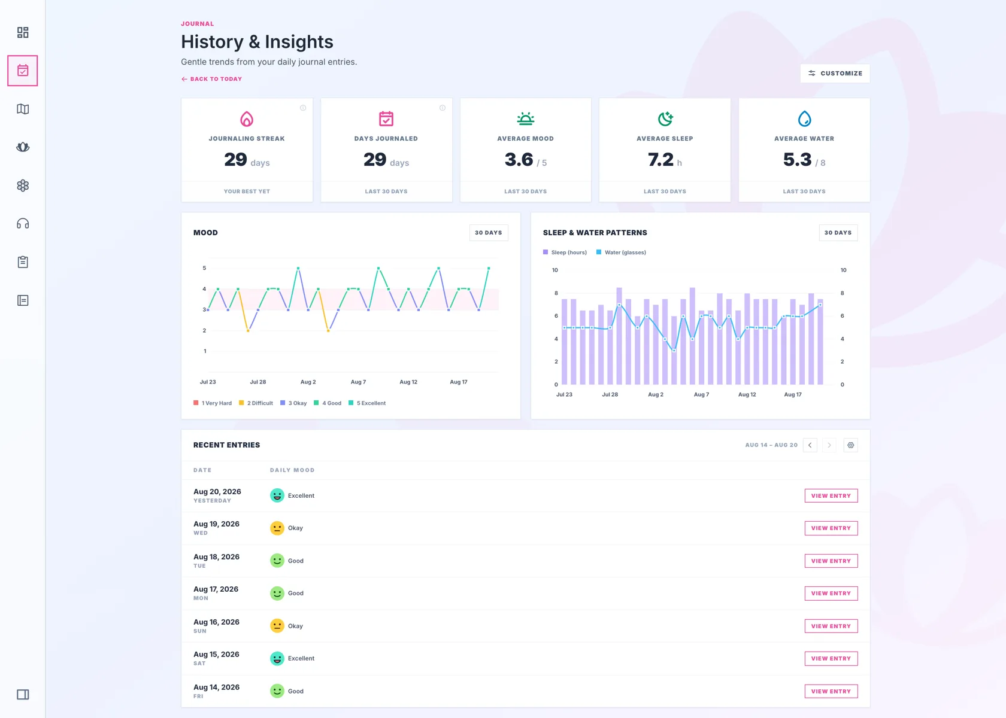View entry for Aug 18, 2026
Image resolution: width=1006 pixels, height=718 pixels.
[x=831, y=561]
